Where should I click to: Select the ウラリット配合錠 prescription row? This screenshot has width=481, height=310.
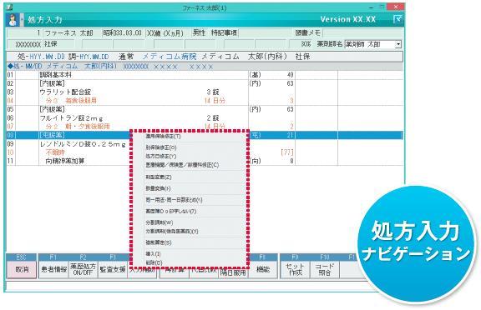click(205, 92)
